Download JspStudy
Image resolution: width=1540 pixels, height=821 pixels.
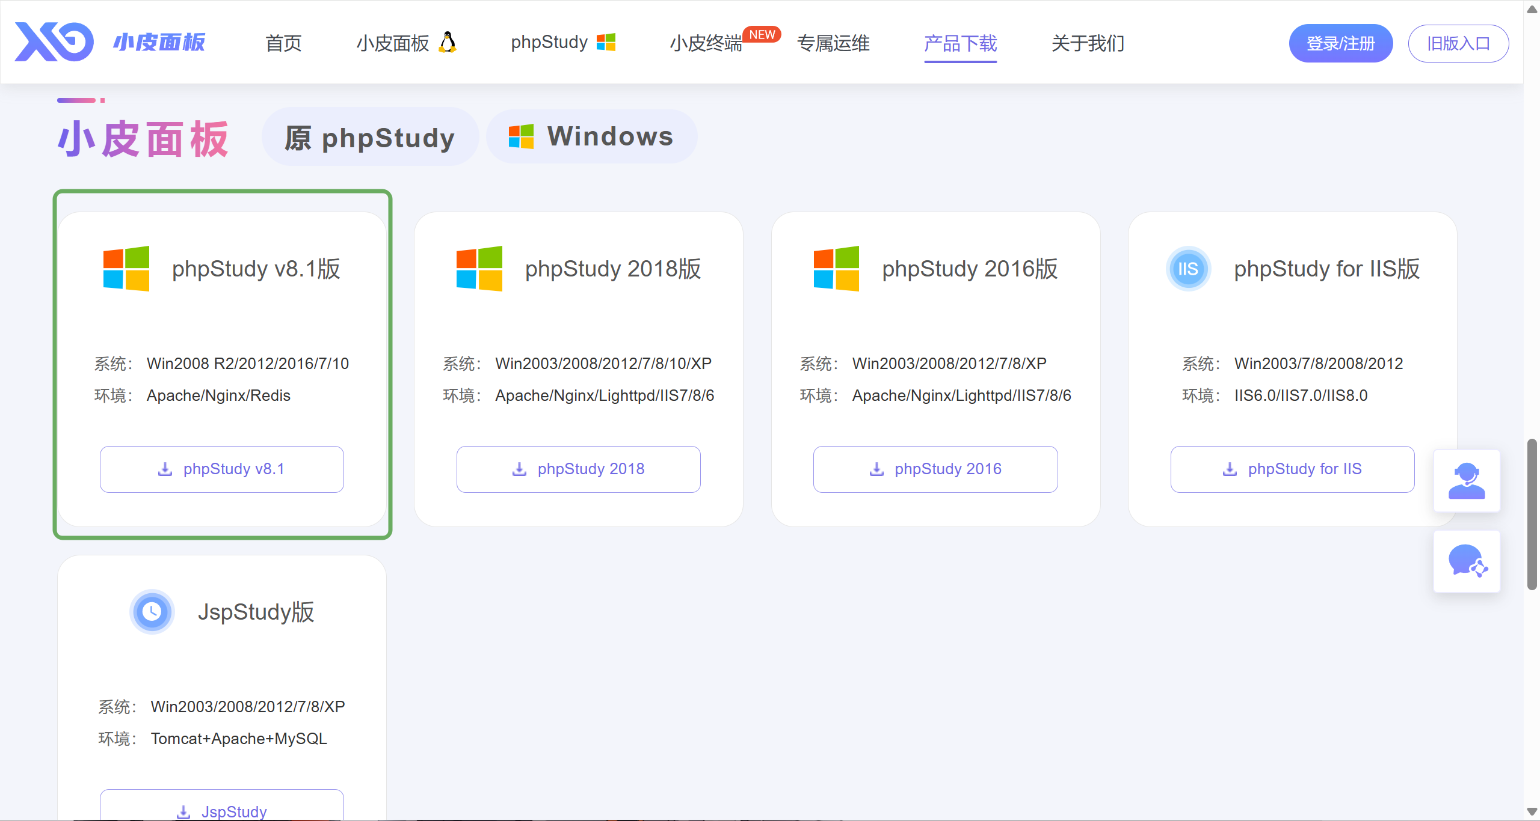pos(222,805)
